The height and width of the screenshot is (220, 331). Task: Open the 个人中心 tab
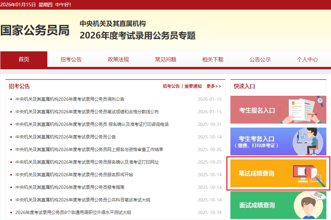click(307, 59)
